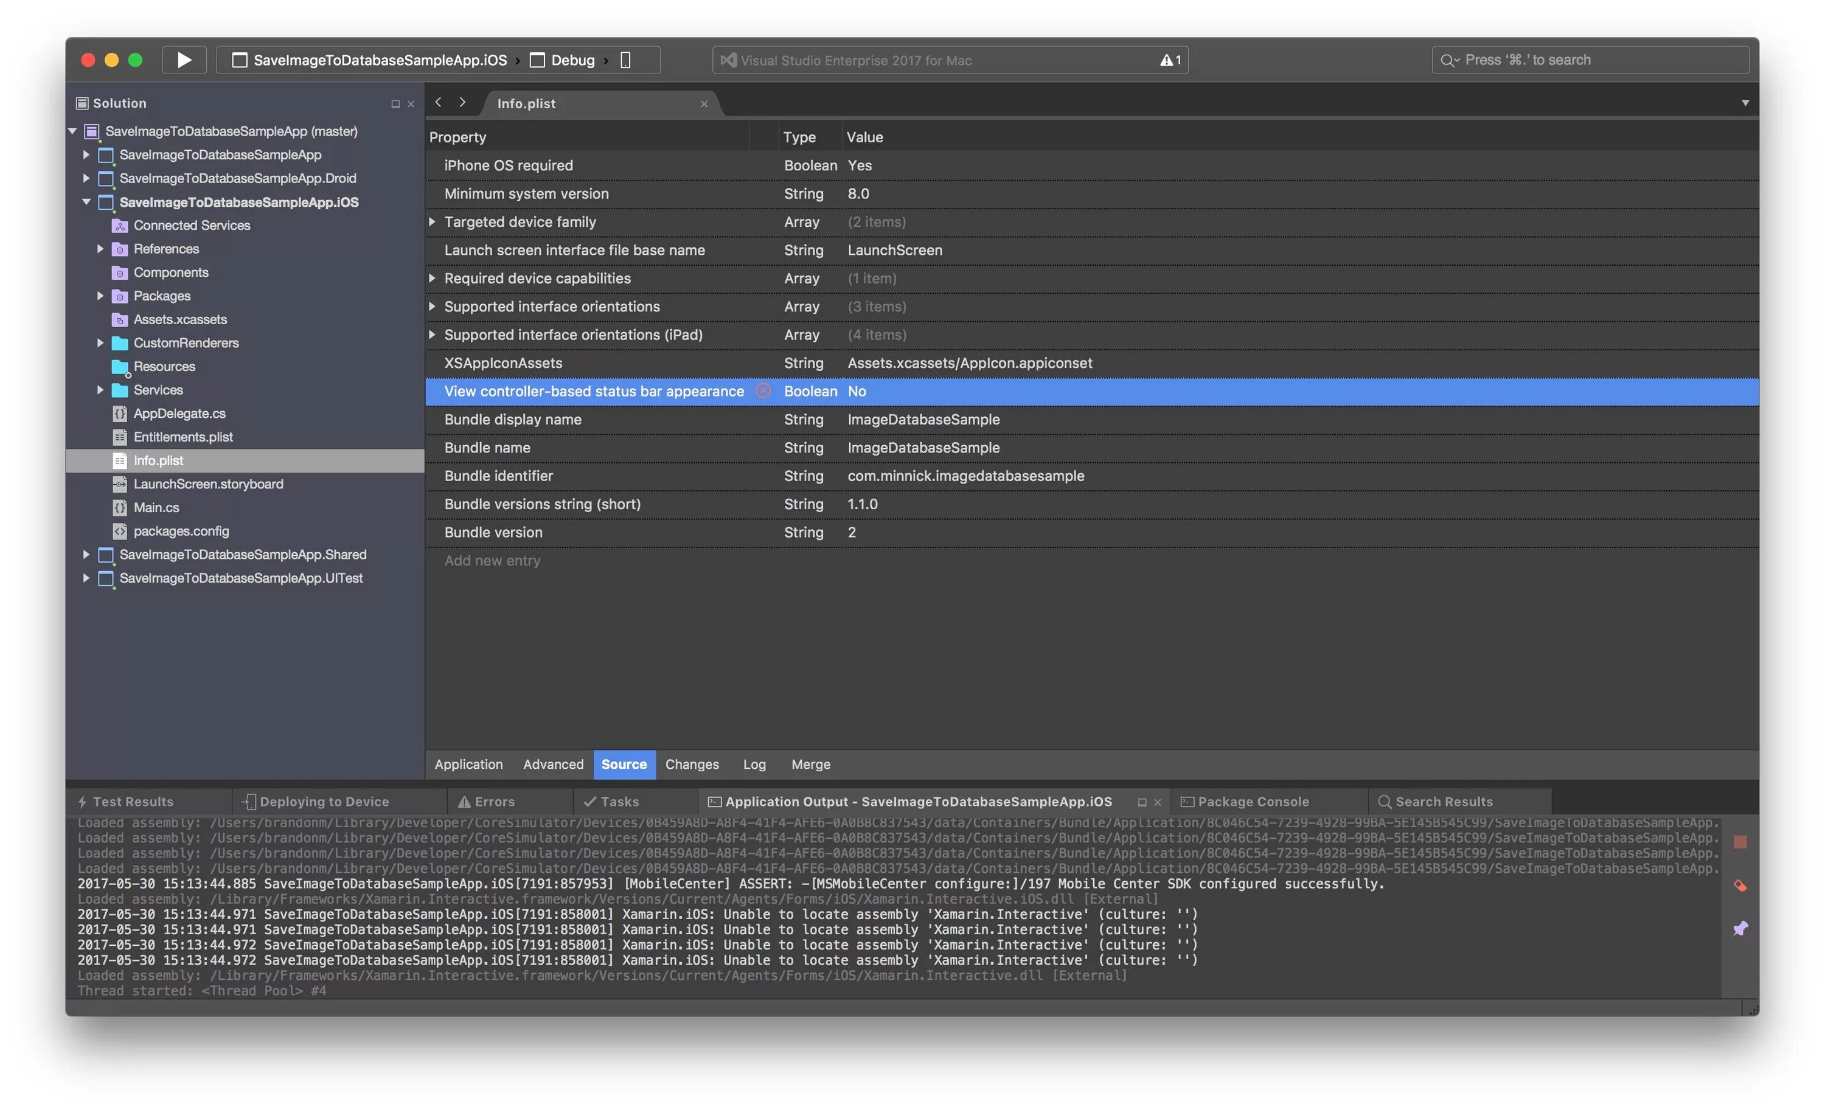Expand the SaveImageToDatabaseSampleApp.UITest project
The height and width of the screenshot is (1110, 1825).
[86, 578]
